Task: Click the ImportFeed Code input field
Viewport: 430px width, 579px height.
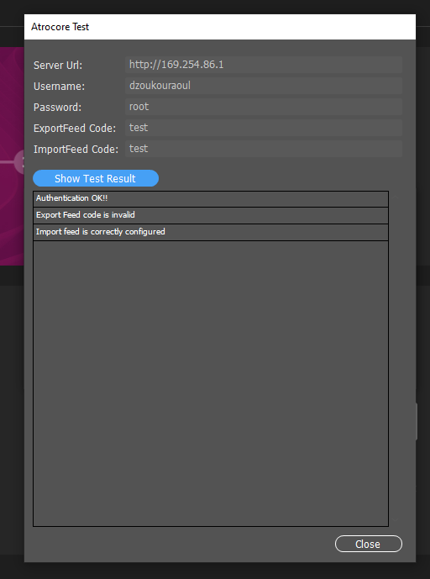Action: coord(263,149)
